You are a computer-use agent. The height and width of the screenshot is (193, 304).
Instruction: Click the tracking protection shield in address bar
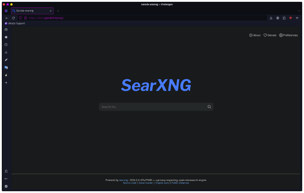[x=20, y=18]
